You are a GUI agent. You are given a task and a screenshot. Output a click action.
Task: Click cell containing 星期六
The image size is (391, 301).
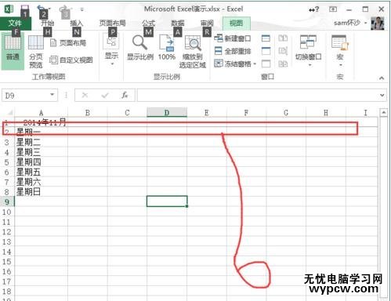pyautogui.click(x=41, y=182)
